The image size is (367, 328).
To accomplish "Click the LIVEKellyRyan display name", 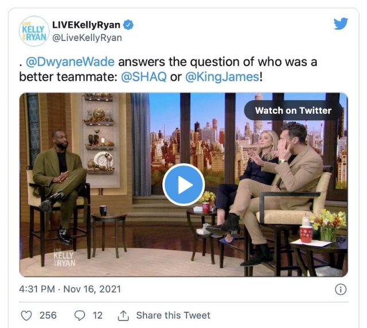I will tap(86, 25).
